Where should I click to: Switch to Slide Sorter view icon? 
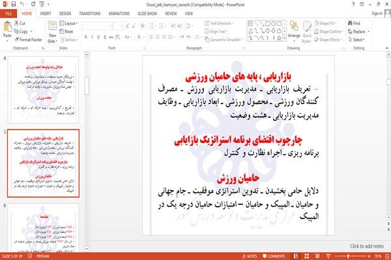pyautogui.click(x=306, y=256)
